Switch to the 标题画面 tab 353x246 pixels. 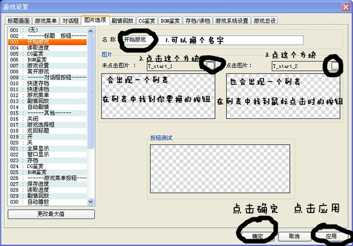[x=18, y=20]
